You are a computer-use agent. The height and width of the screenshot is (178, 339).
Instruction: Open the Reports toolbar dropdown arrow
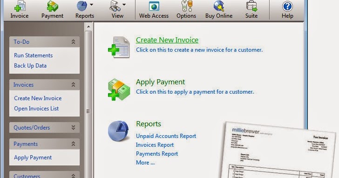[91, 4]
